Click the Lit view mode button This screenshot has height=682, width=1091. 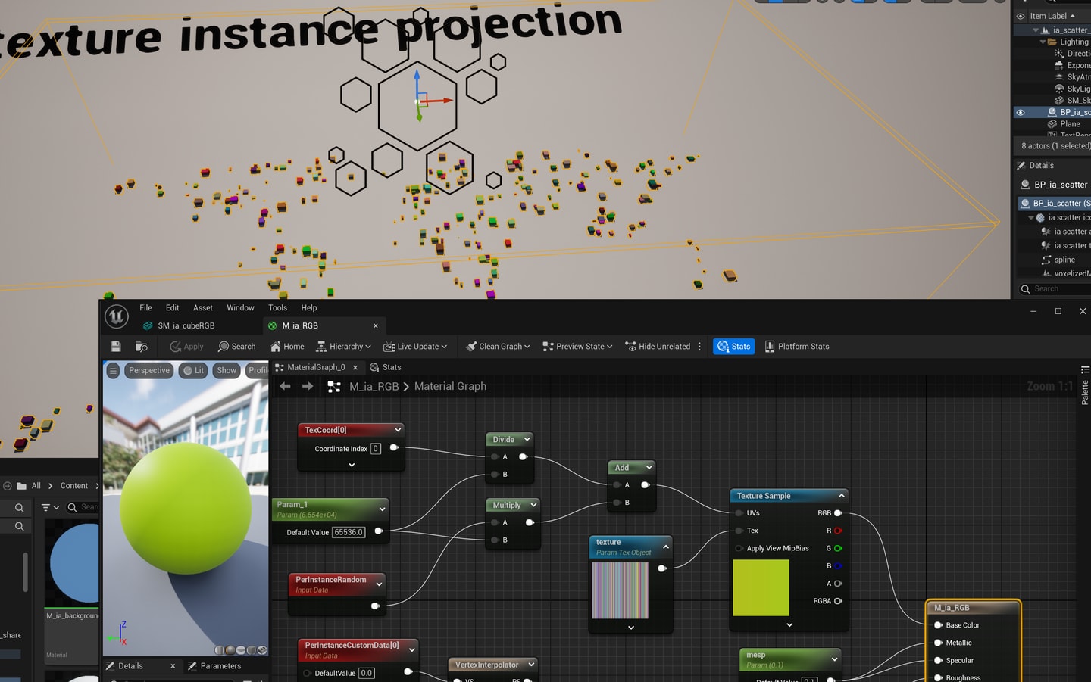tap(194, 370)
